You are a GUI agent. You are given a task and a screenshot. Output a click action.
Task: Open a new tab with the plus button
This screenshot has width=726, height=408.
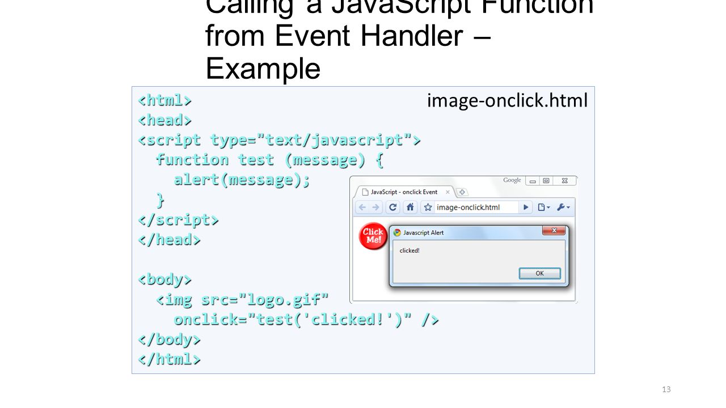click(x=462, y=192)
